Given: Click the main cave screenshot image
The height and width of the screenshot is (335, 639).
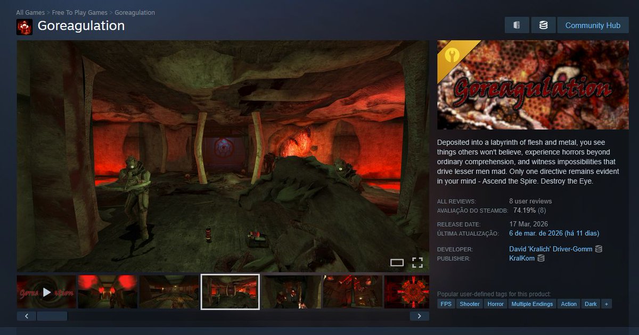Looking at the screenshot, I should [223, 156].
